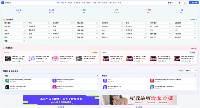This screenshot has width=200, height=108.
Task: Click the 3,361 channels statistic
Action: 84,11
